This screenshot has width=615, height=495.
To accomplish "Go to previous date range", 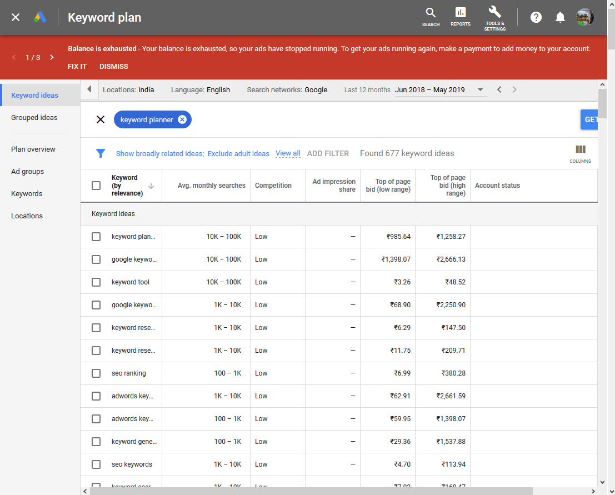I will click(499, 89).
